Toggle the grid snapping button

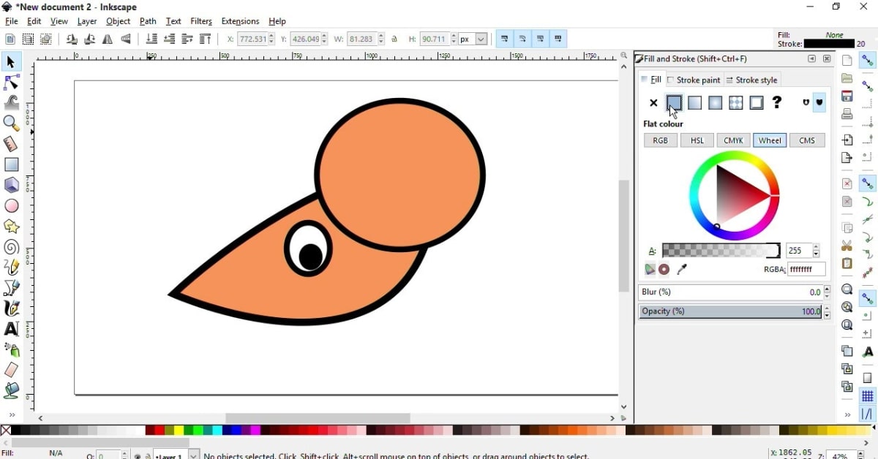[x=868, y=396]
